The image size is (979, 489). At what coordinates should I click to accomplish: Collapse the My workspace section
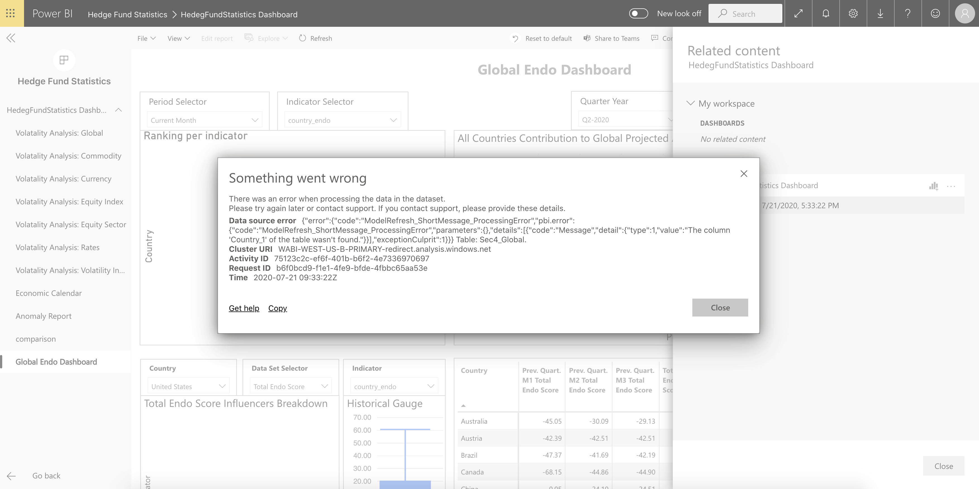tap(691, 103)
